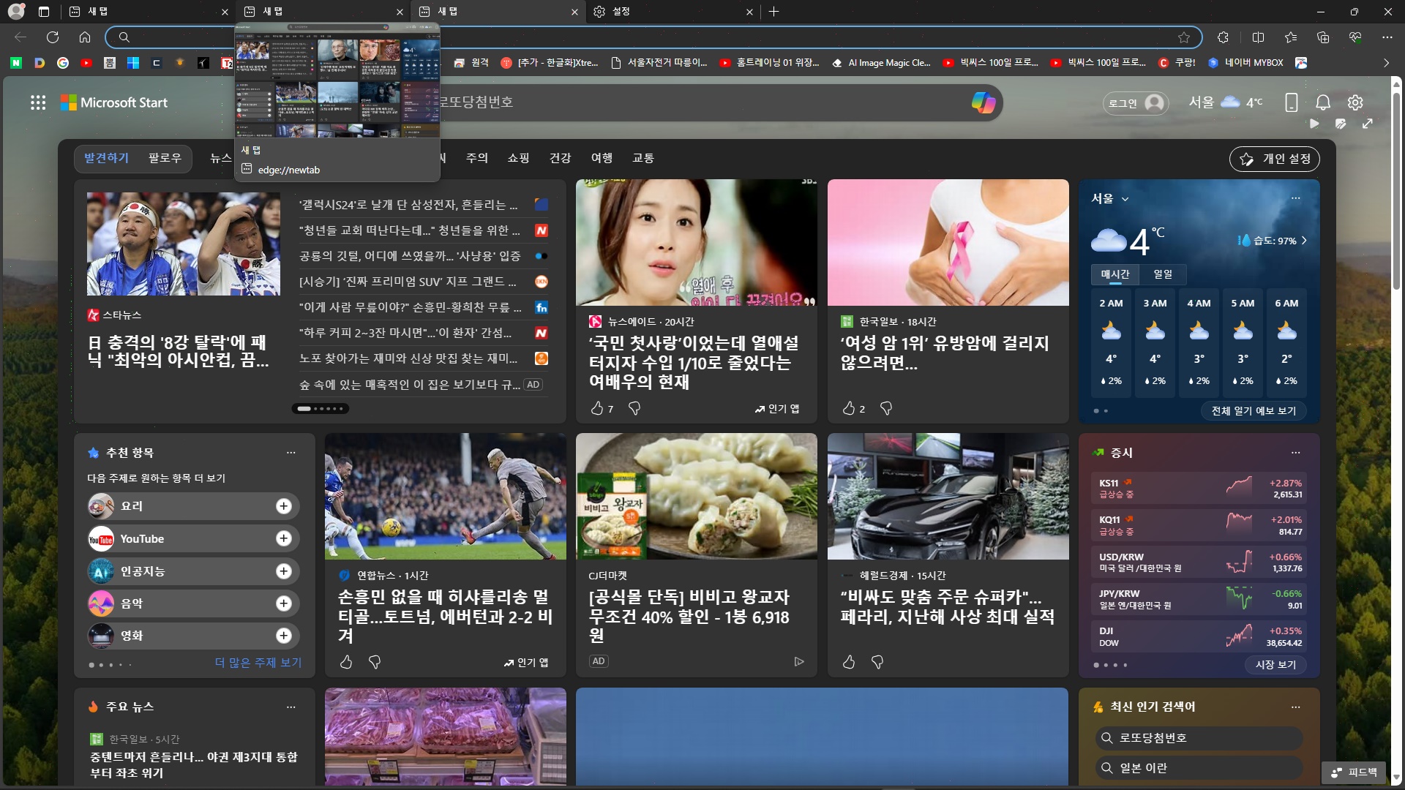
Task: Open the 건강 category tab
Action: (x=561, y=158)
